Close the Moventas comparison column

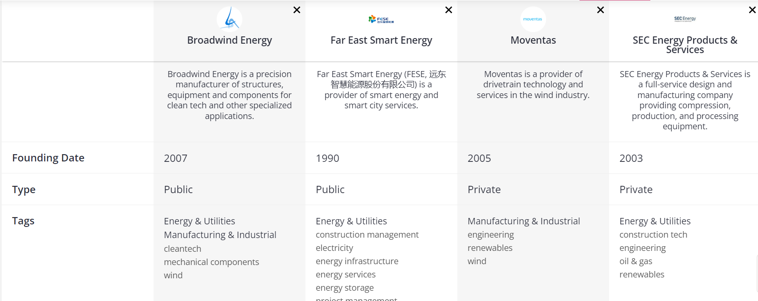[x=600, y=10]
